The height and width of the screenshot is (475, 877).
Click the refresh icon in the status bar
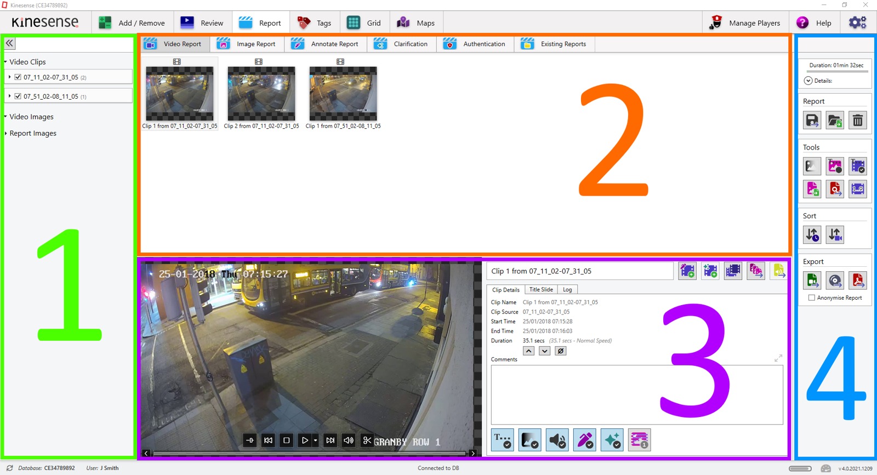[x=10, y=468]
